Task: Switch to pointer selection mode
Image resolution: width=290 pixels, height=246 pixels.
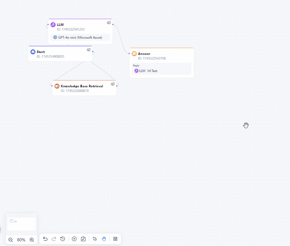Action: [x=95, y=239]
